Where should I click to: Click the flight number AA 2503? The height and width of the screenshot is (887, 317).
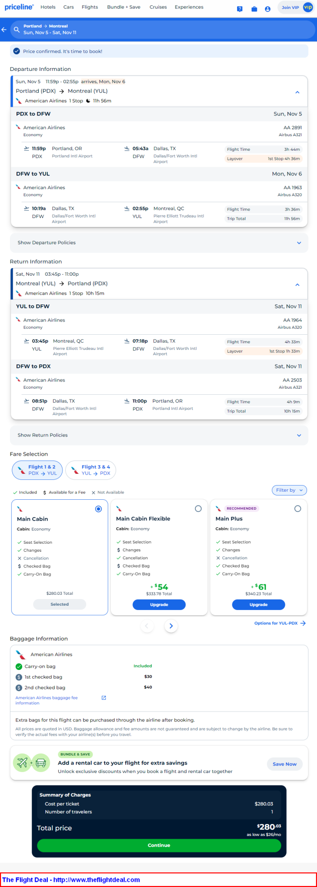[292, 380]
